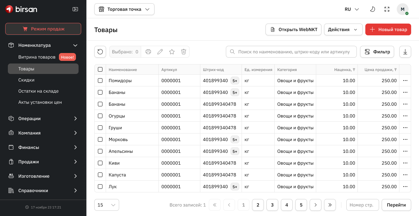Toggle the select-all header checkbox
The width and height of the screenshot is (419, 216).
pos(100,69)
